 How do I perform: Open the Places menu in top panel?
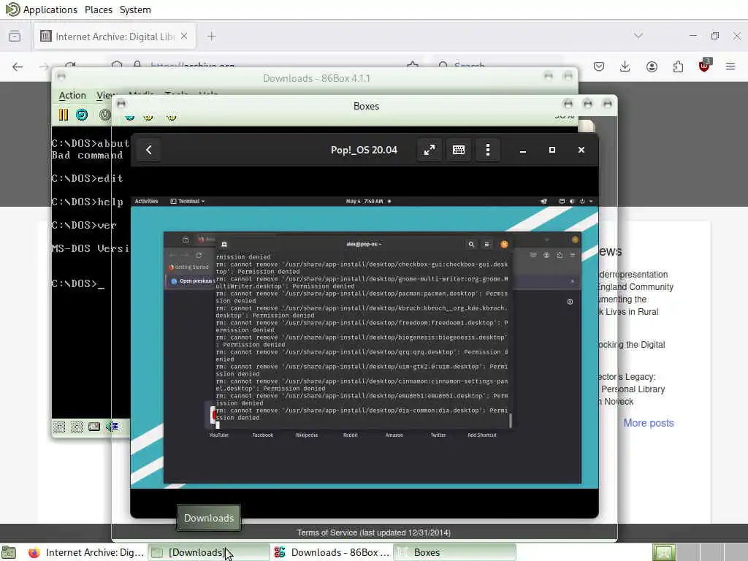point(99,9)
